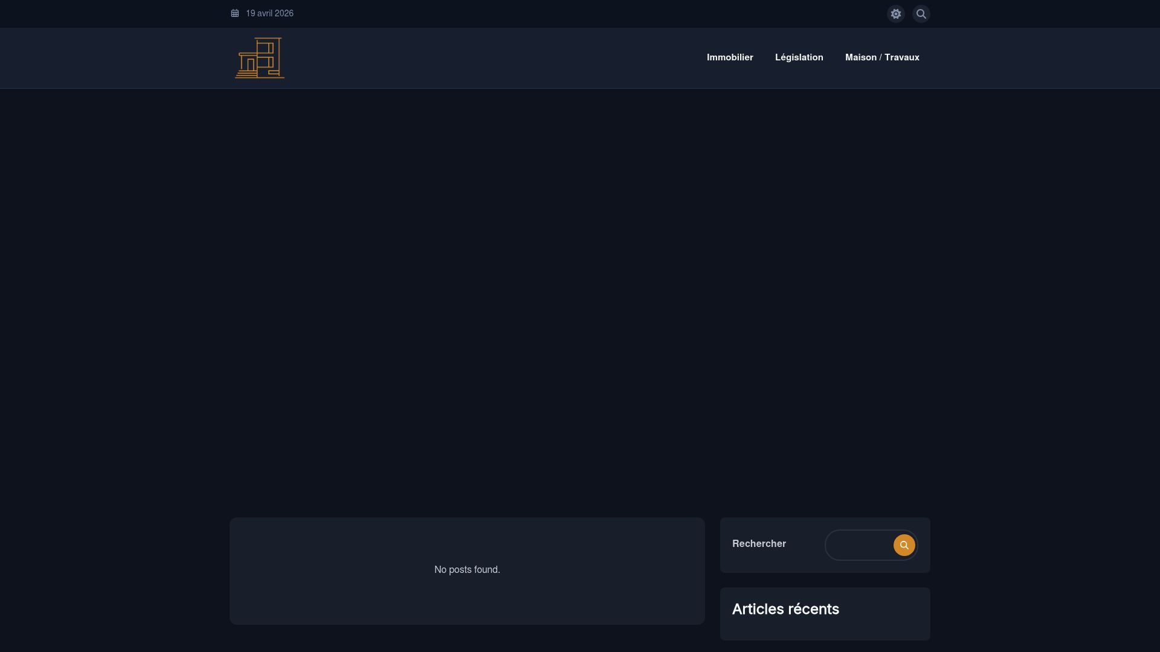Click the "No posts found." message
This screenshot has height=652, width=1160.
(467, 570)
